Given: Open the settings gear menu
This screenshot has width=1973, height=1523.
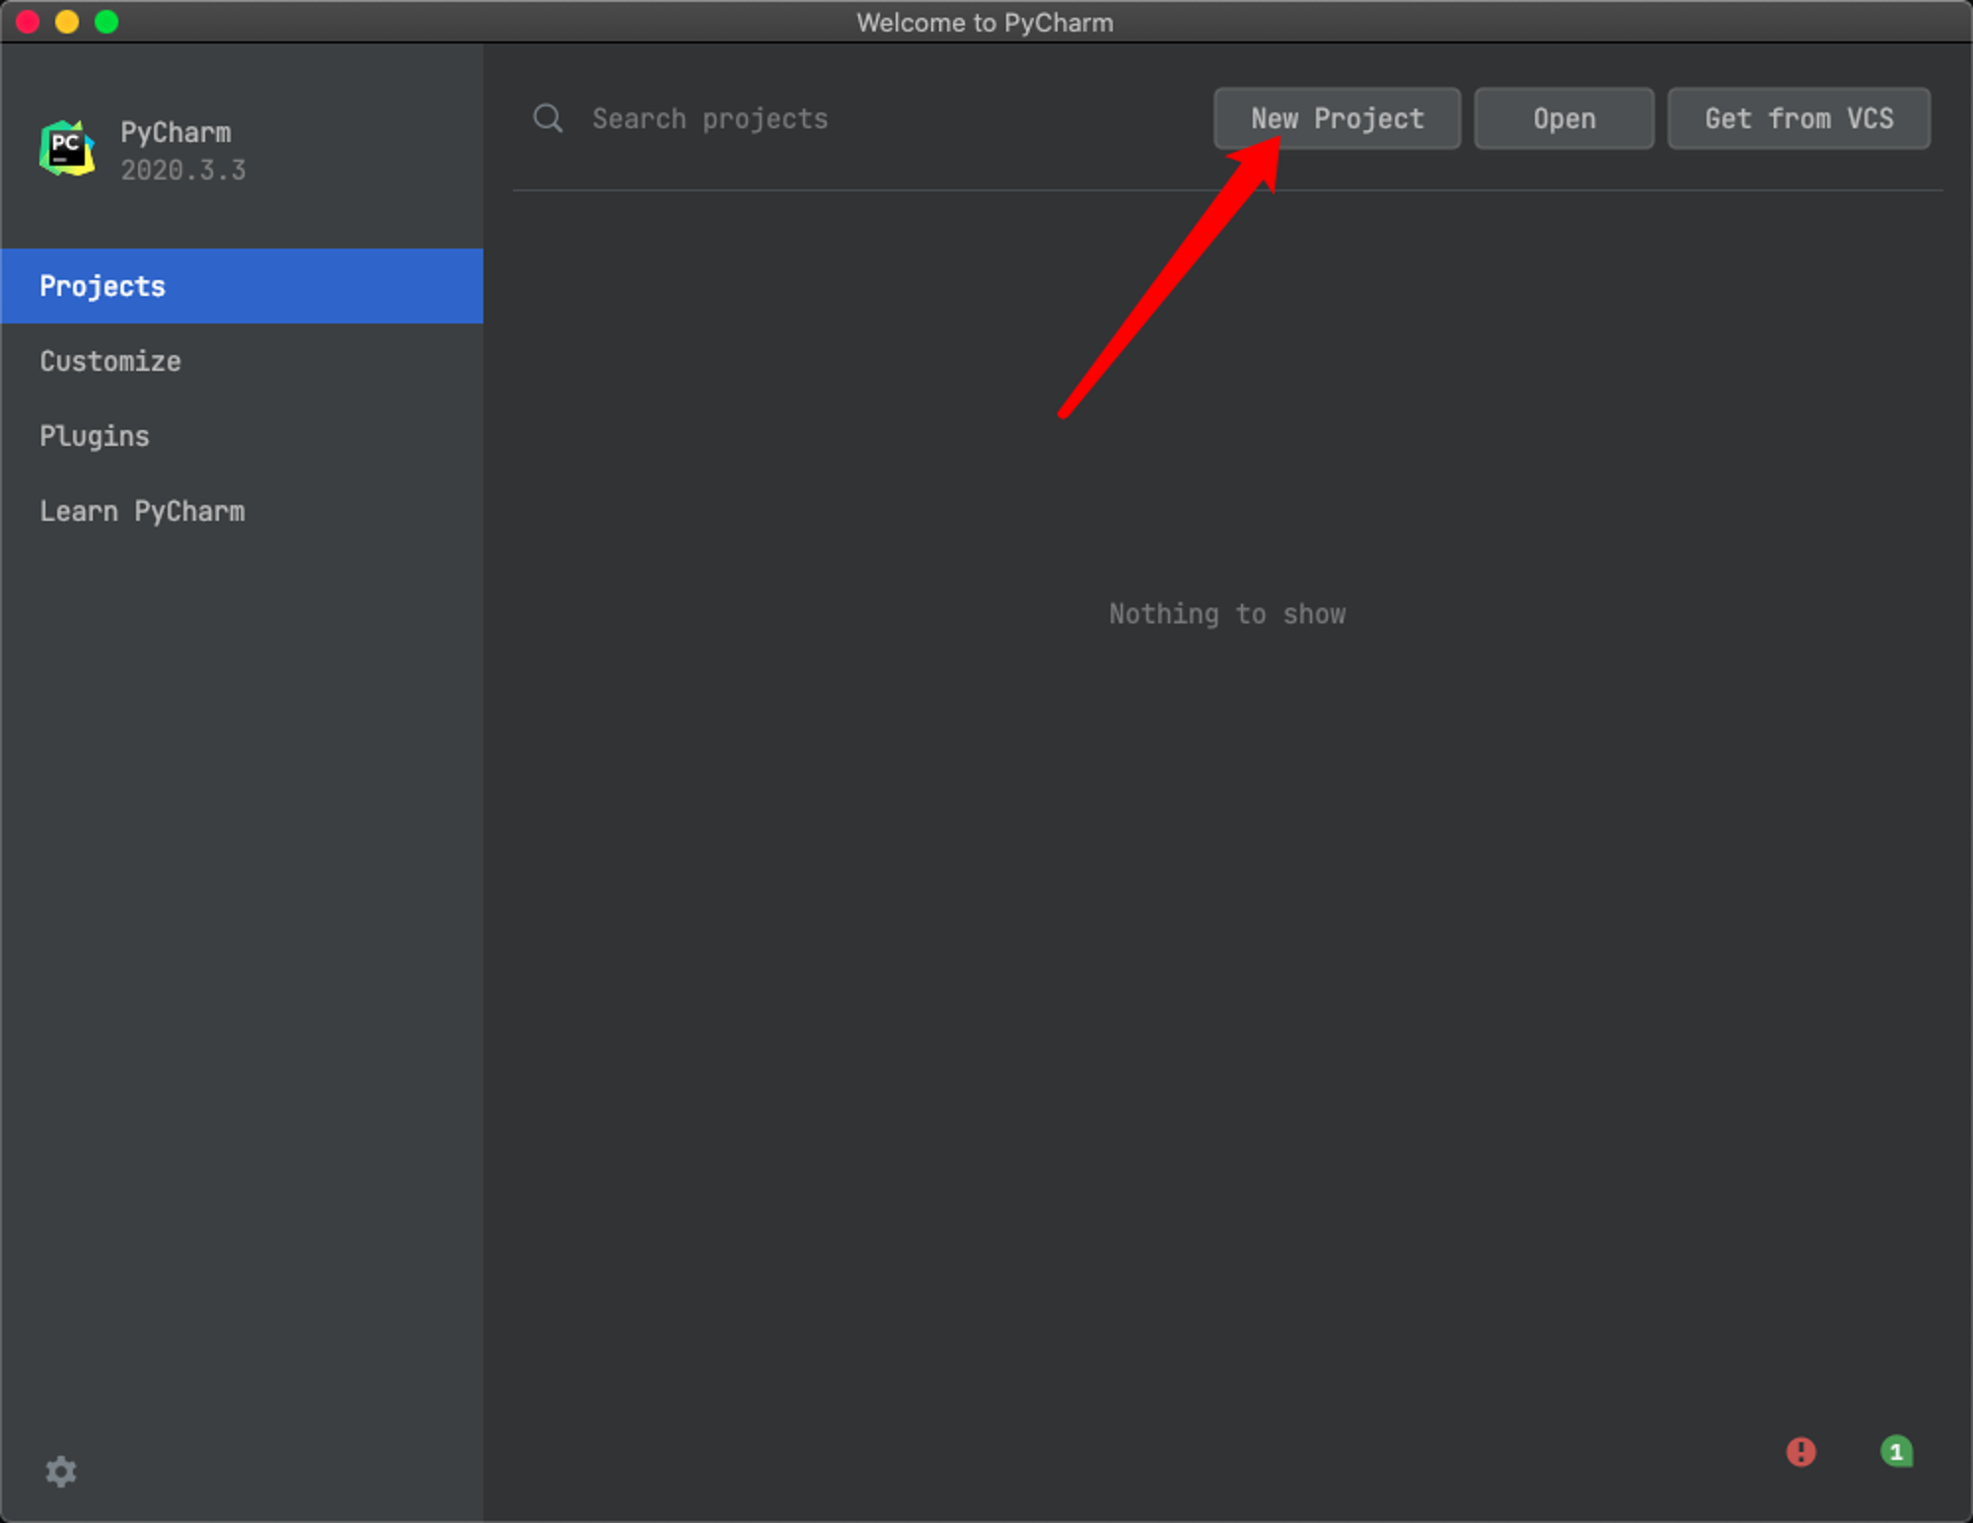Looking at the screenshot, I should point(61,1471).
